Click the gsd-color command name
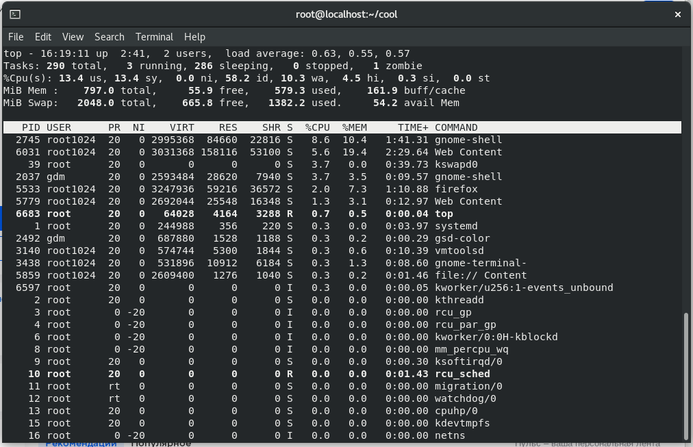The image size is (693, 447). (462, 239)
